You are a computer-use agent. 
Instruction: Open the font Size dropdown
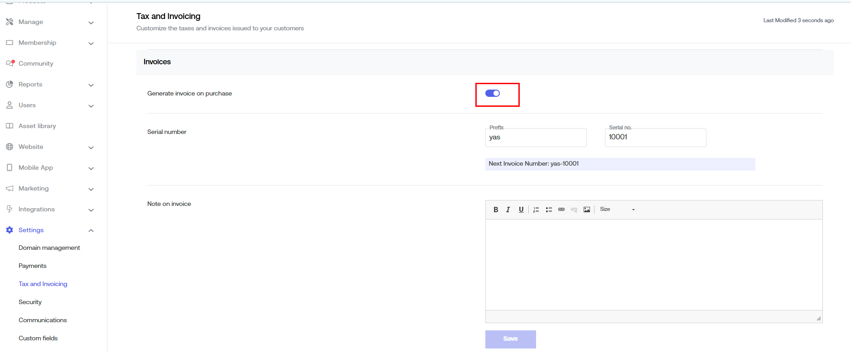pos(617,210)
